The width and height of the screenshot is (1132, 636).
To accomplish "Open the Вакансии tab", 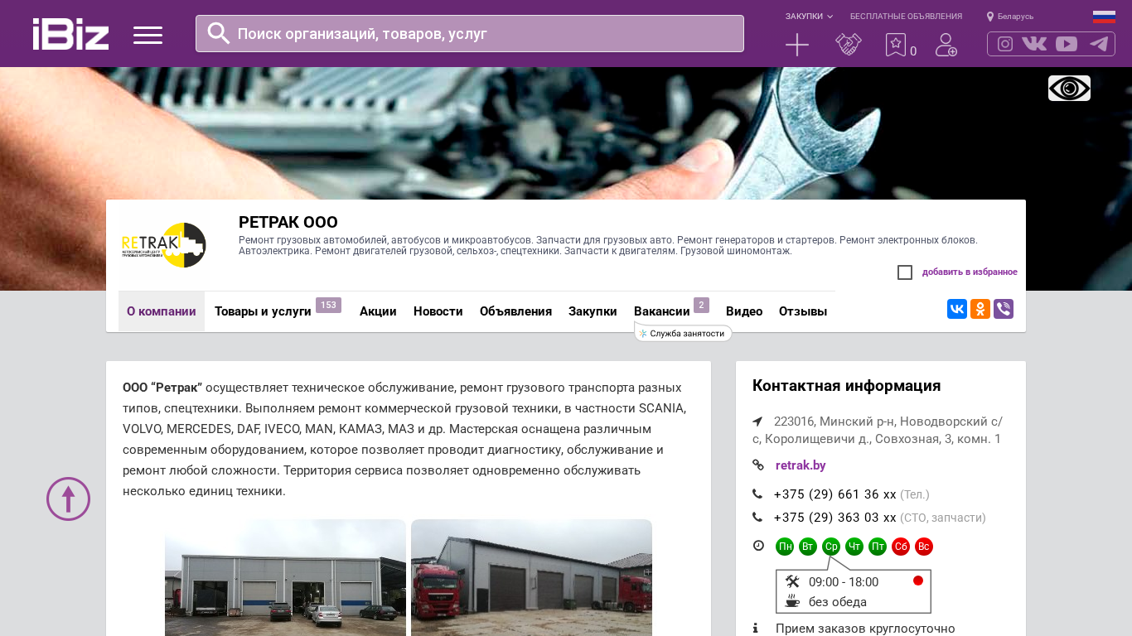I will (x=662, y=311).
